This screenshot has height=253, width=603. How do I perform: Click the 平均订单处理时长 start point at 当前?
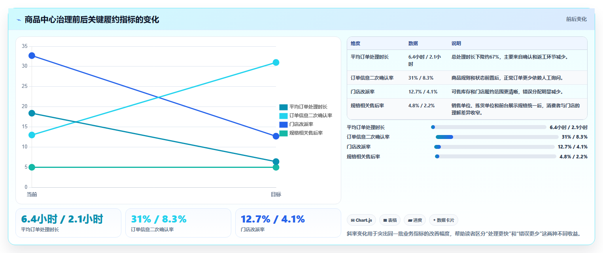(32, 113)
